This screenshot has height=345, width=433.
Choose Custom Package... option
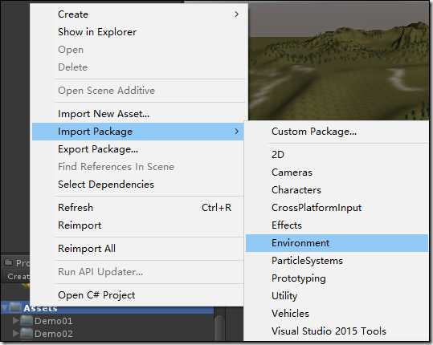point(314,132)
